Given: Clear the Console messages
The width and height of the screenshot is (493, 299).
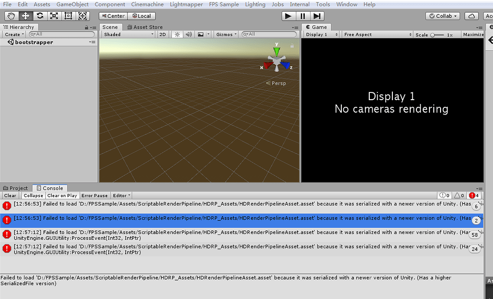Looking at the screenshot, I should tap(10, 195).
